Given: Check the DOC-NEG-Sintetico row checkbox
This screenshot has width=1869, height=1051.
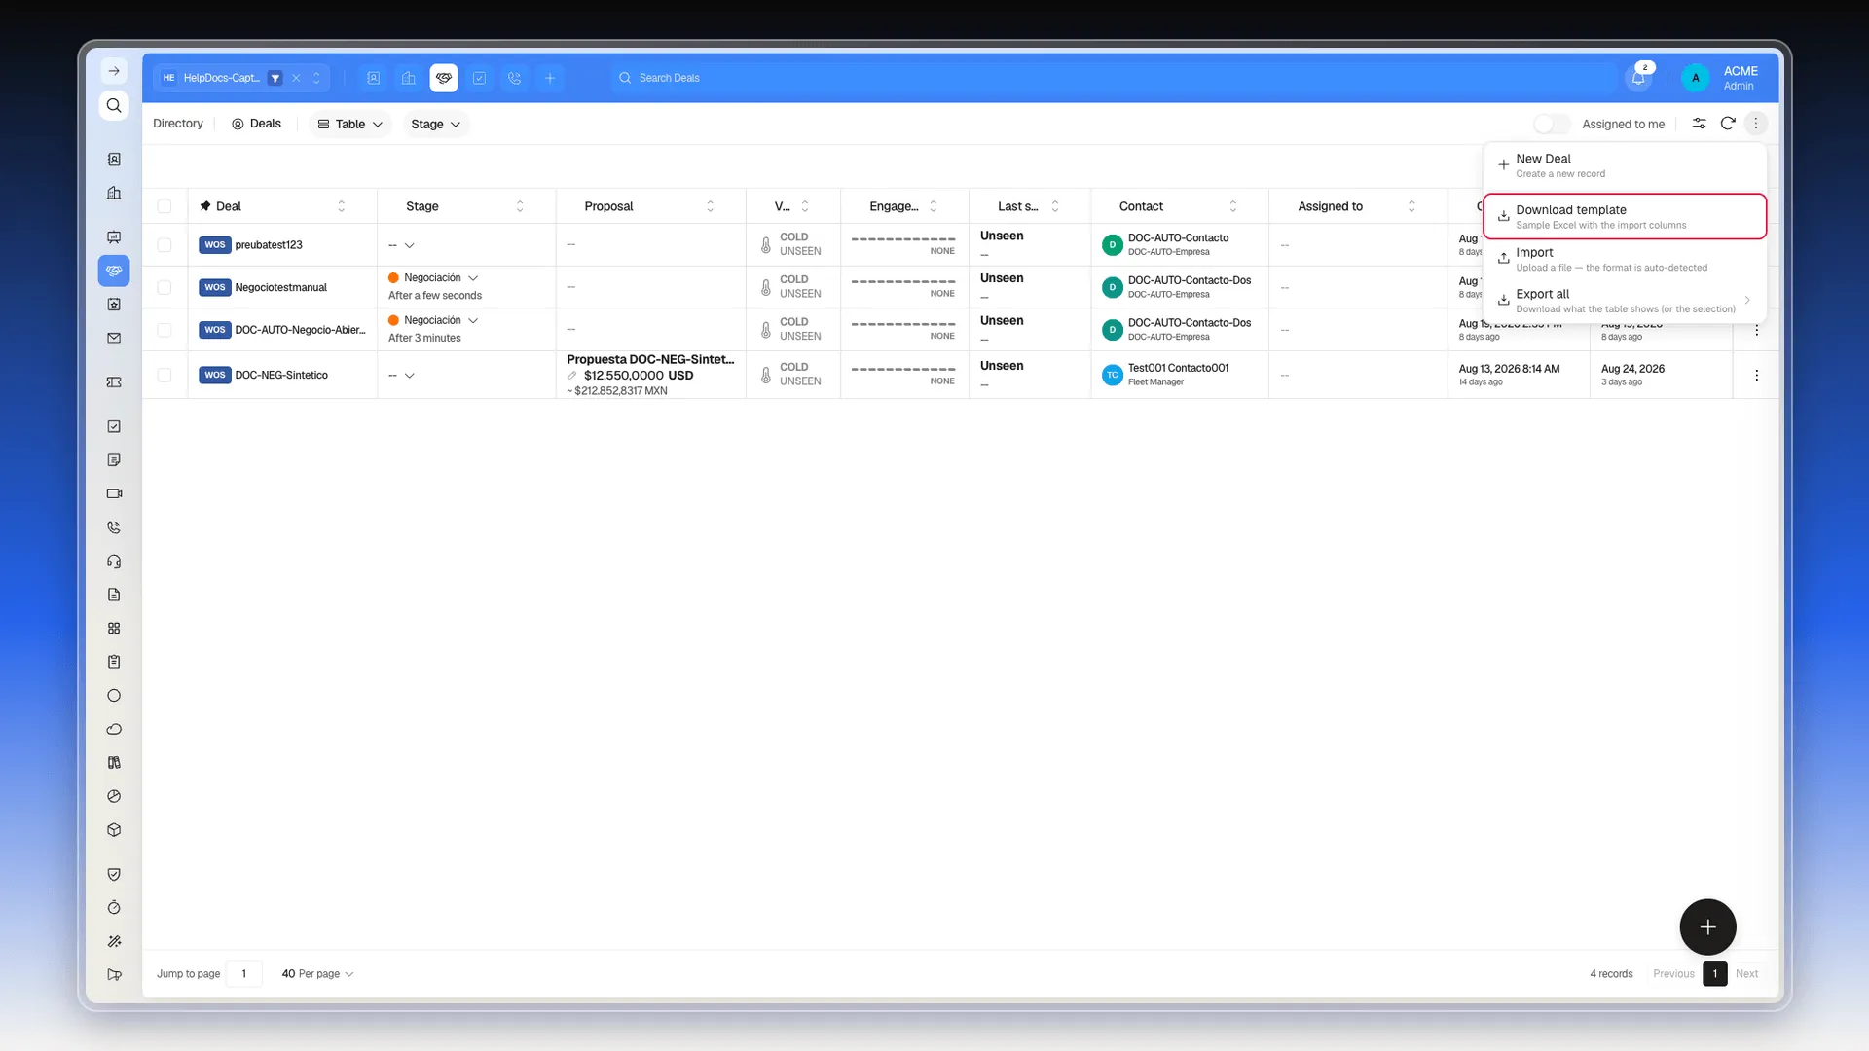Looking at the screenshot, I should pyautogui.click(x=164, y=375).
